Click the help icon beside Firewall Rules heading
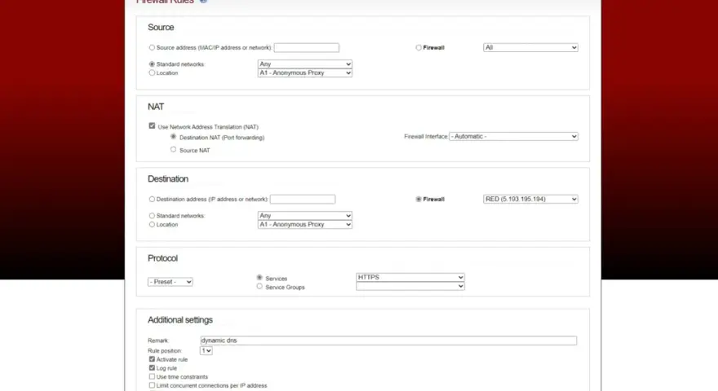The image size is (718, 391). (203, 2)
